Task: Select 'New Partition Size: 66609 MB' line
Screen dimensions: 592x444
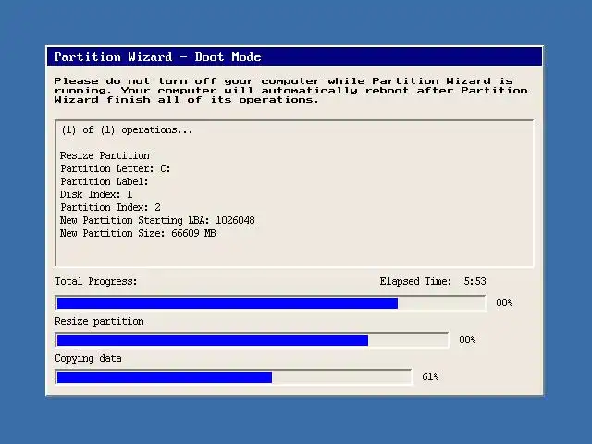Action: [x=138, y=233]
